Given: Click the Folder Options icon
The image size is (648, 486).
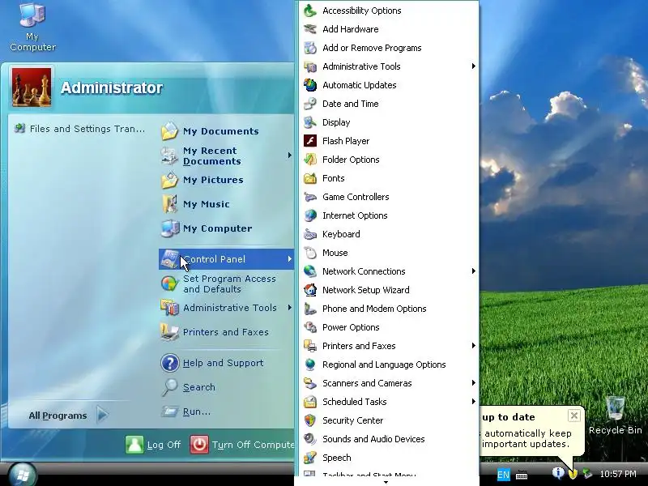Looking at the screenshot, I should (x=310, y=160).
